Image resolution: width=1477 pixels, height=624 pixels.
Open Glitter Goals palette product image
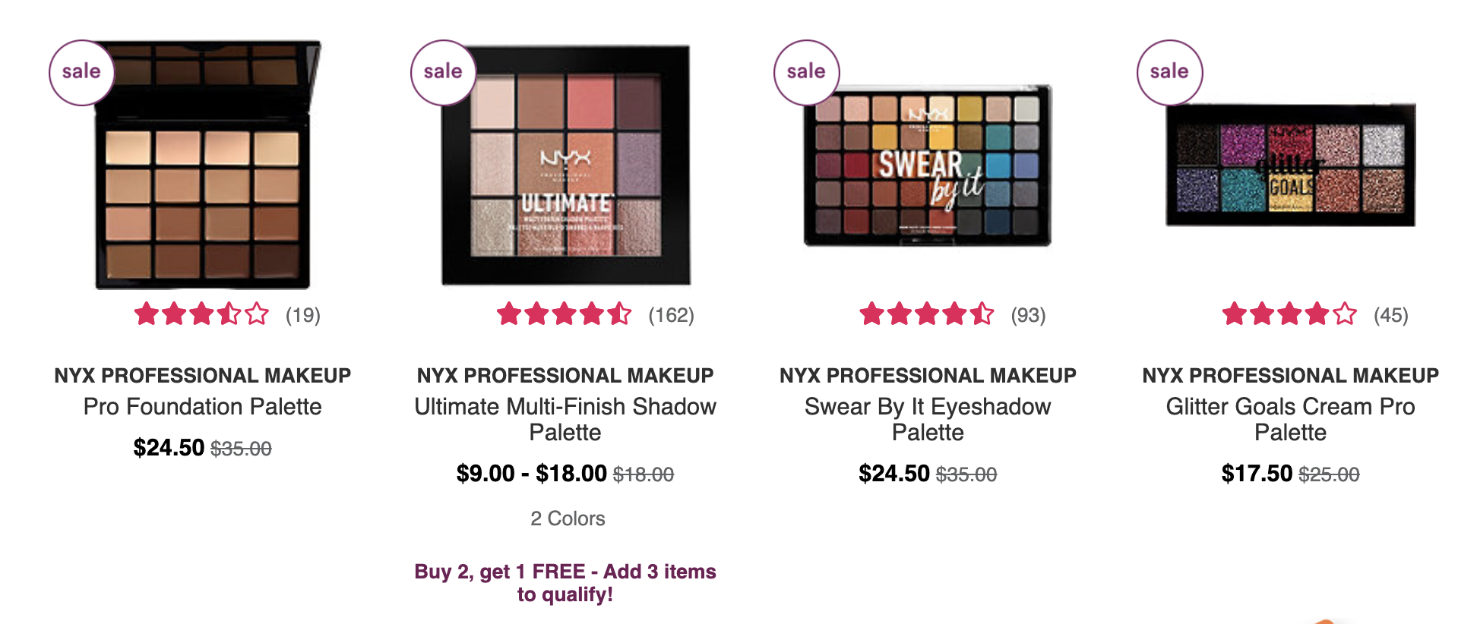[x=1291, y=165]
